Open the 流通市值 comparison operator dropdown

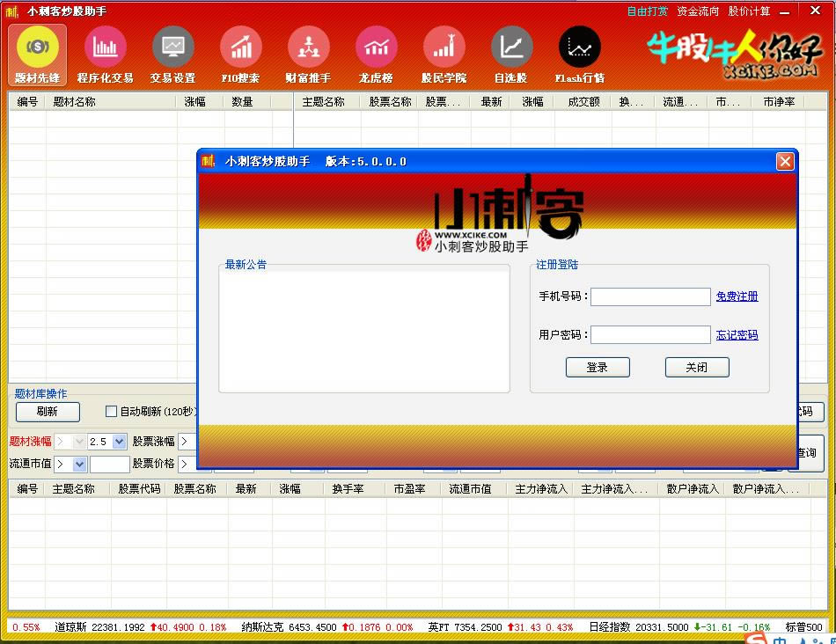click(x=79, y=464)
